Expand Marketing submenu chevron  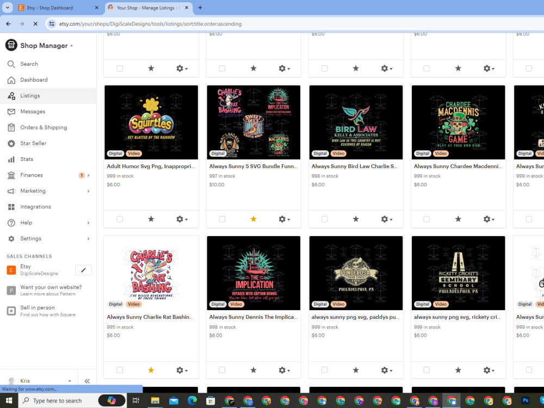click(89, 191)
